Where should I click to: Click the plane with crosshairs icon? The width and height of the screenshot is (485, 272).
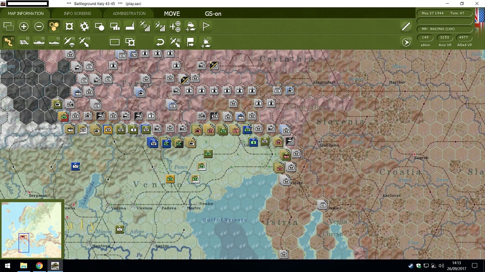pos(175,26)
